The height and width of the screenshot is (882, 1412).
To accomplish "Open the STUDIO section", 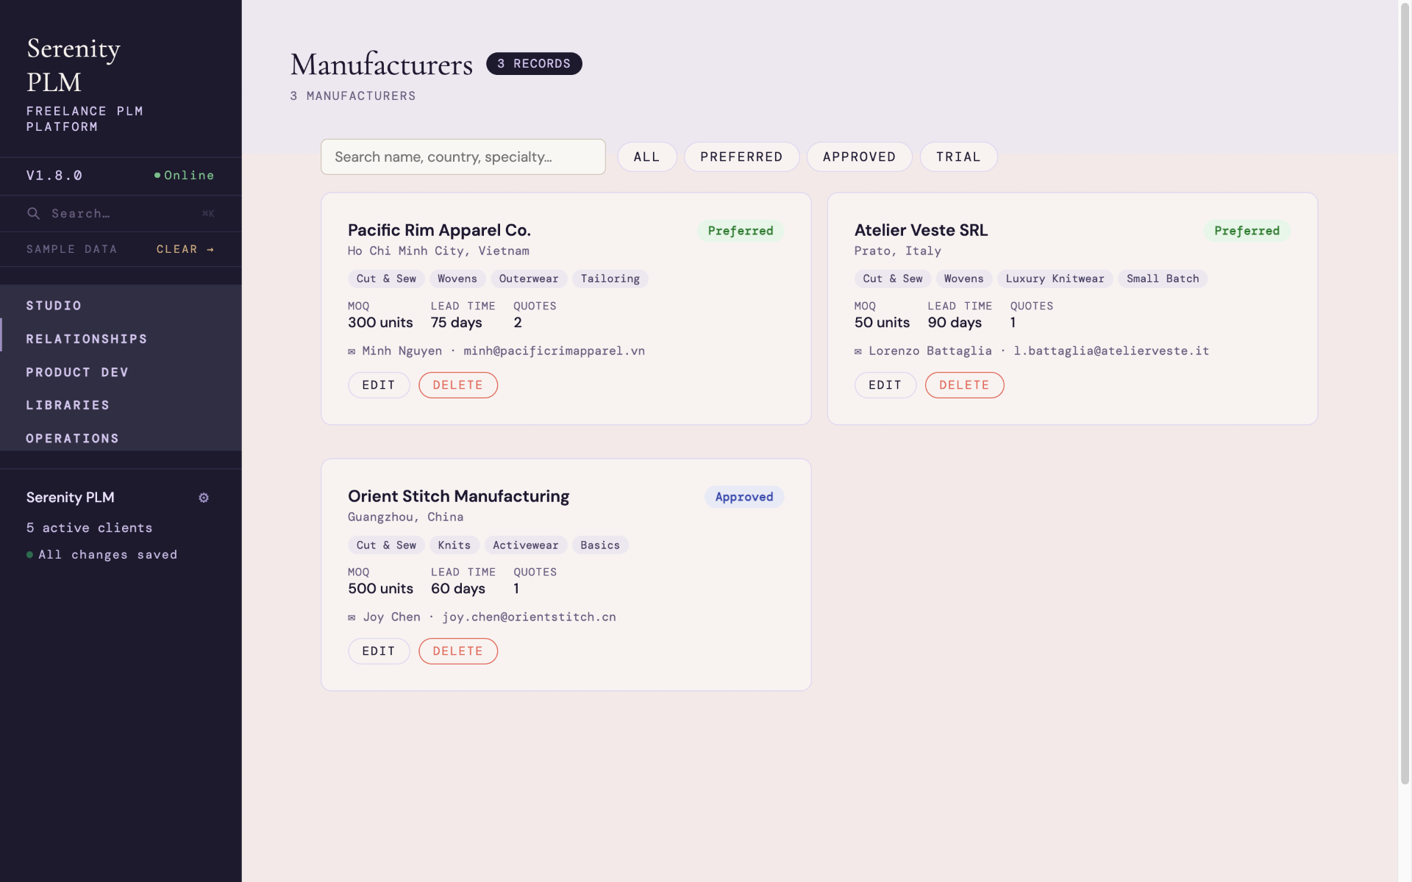I will point(121,305).
